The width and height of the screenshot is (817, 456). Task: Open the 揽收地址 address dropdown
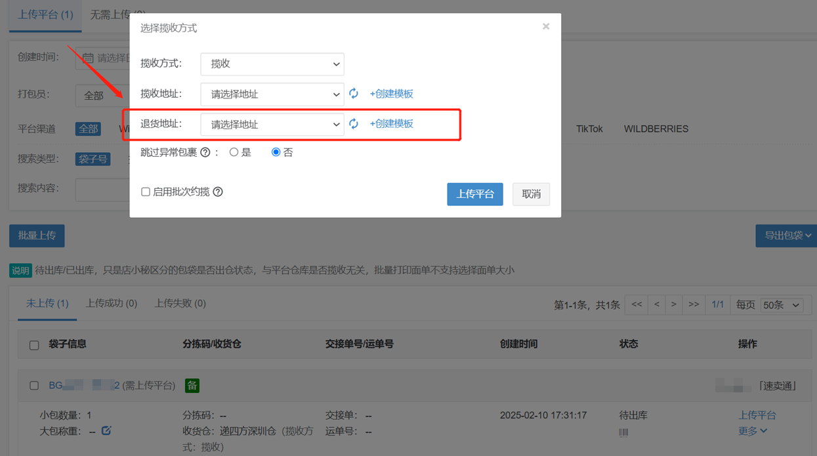(272, 94)
